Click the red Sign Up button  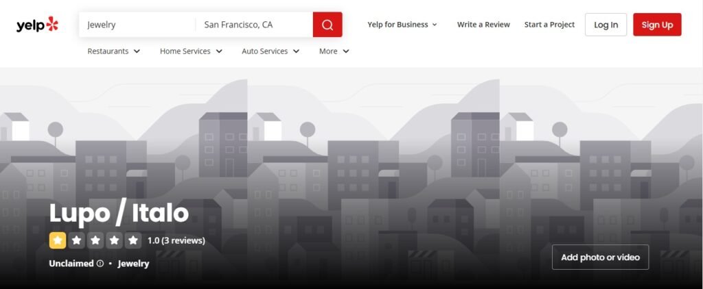[x=657, y=25]
